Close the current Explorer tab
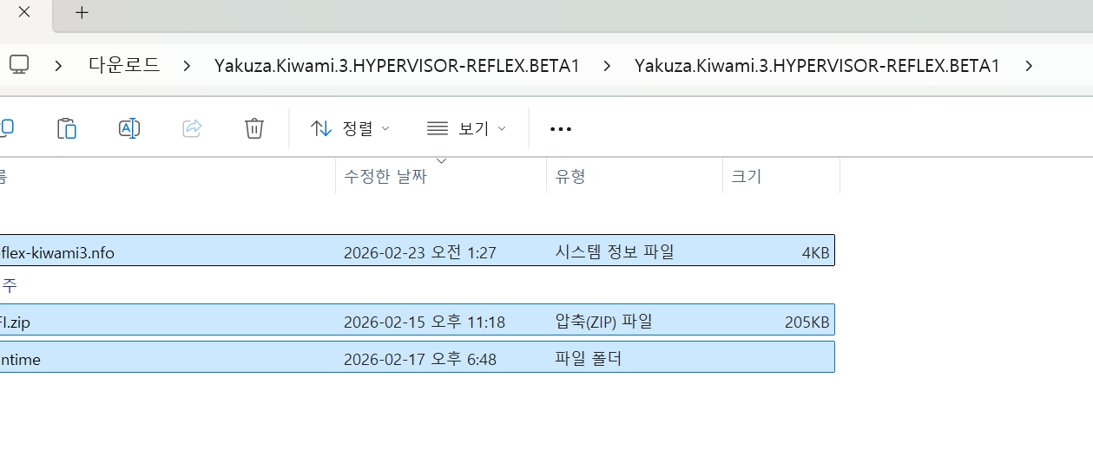This screenshot has width=1093, height=456. point(24,13)
